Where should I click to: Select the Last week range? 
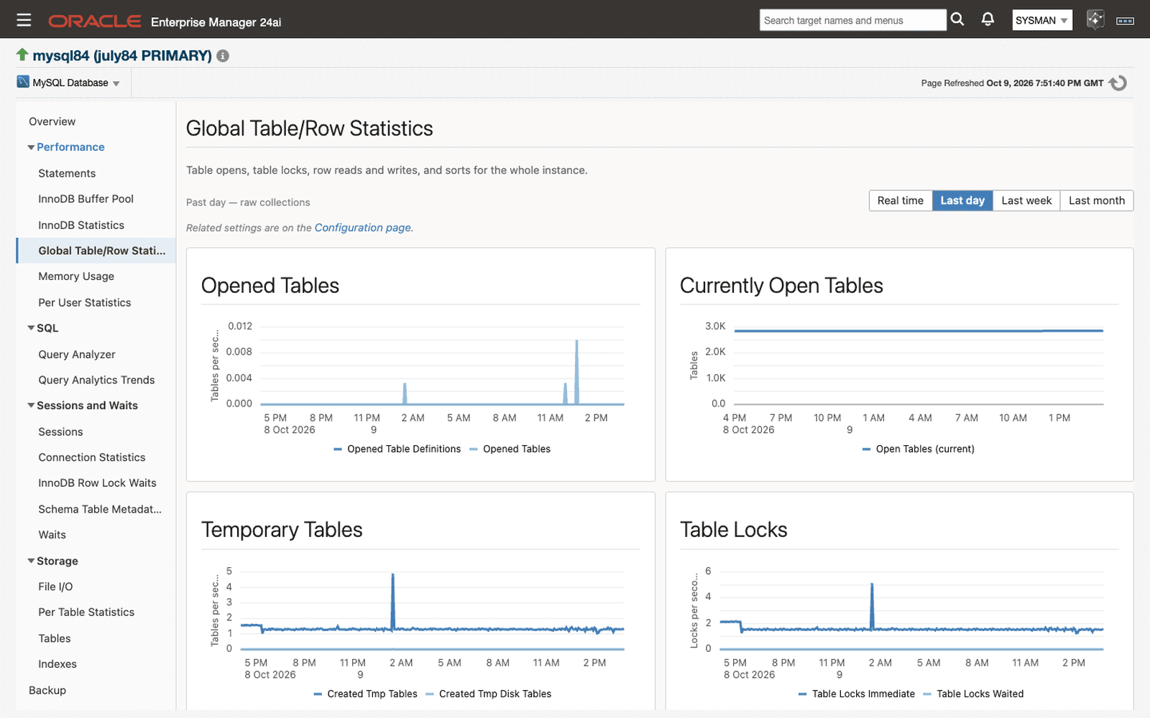pos(1026,200)
